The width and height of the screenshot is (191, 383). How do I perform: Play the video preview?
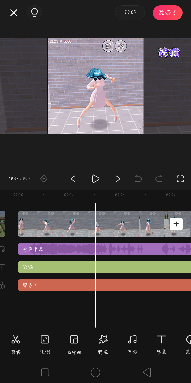(x=95, y=179)
